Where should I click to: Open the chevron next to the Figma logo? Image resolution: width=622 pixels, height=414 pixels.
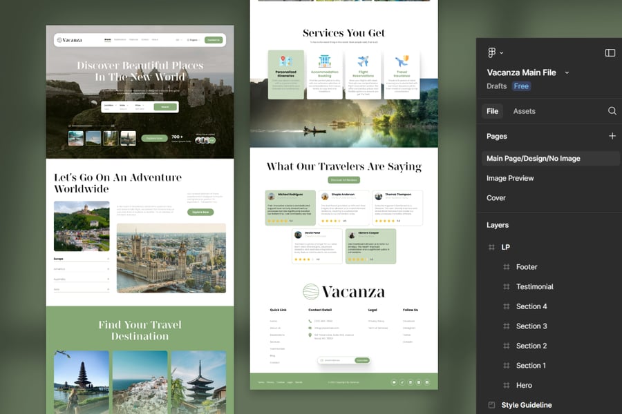pyautogui.click(x=502, y=53)
